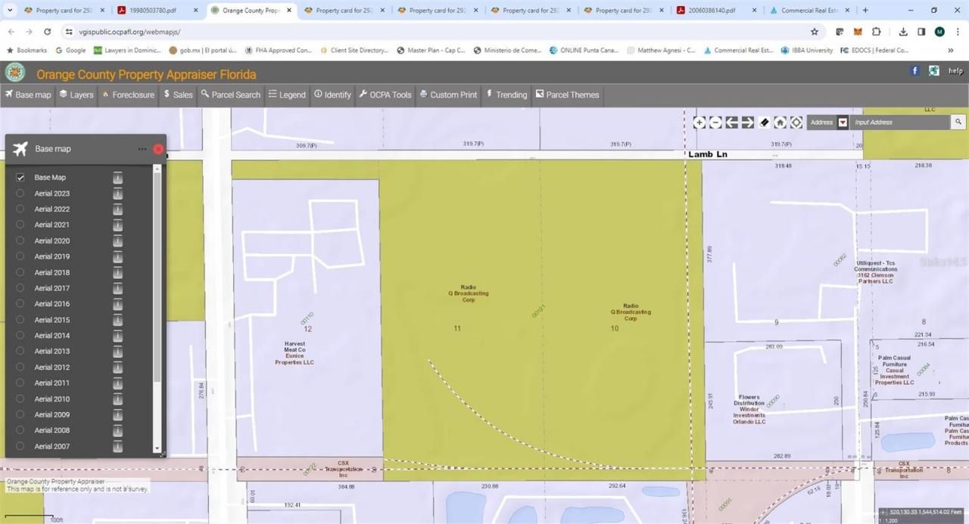Open the Address search type dropdown
969x524 pixels.
click(x=843, y=122)
